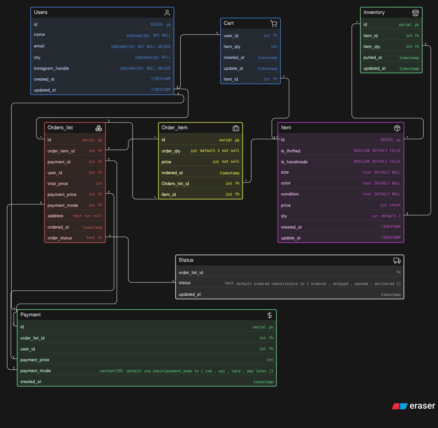The image size is (438, 428).
Task: Click order_item_id field in Orders_list
Action: click(75, 151)
